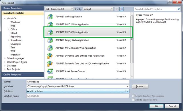Screen dimensions: 183x111
Task: Click the template list scroll down arrow
Action: (132, 77)
